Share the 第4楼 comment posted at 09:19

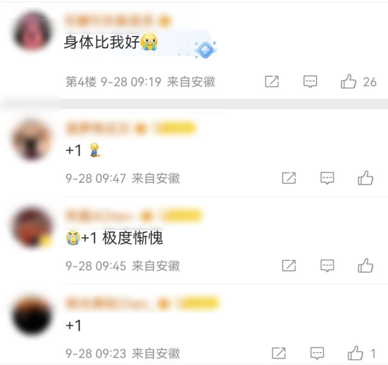point(272,82)
